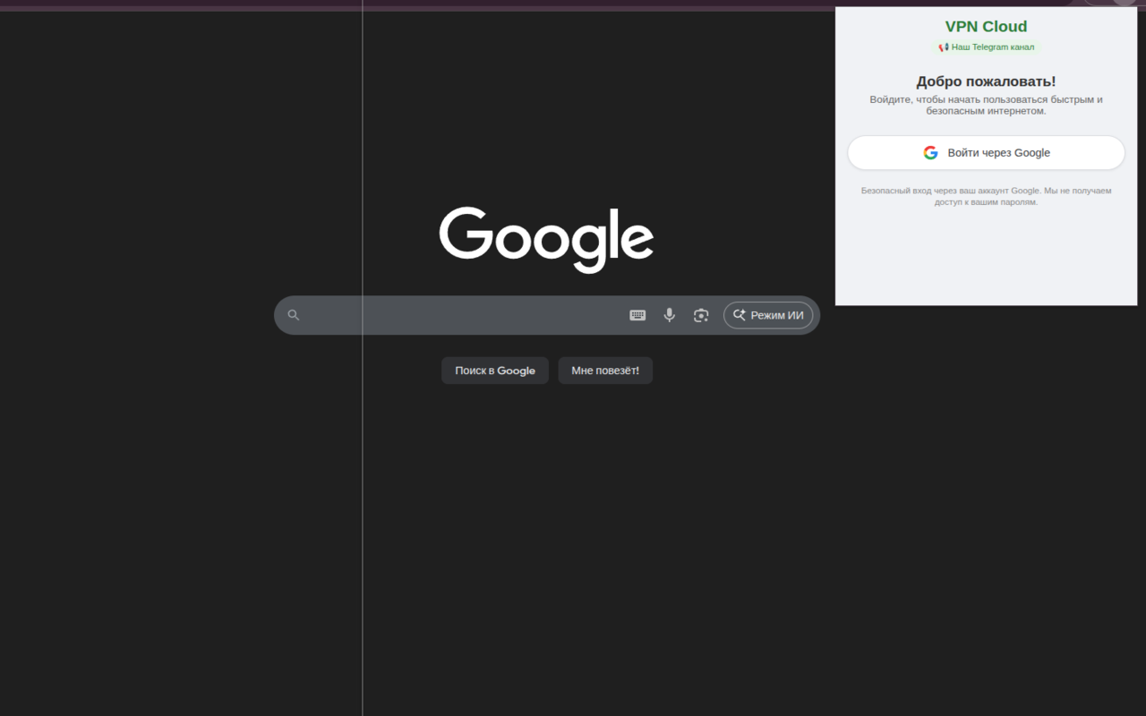
Task: Click the "Безопасный вход через ваш аккаунт Google" note
Action: pos(986,196)
